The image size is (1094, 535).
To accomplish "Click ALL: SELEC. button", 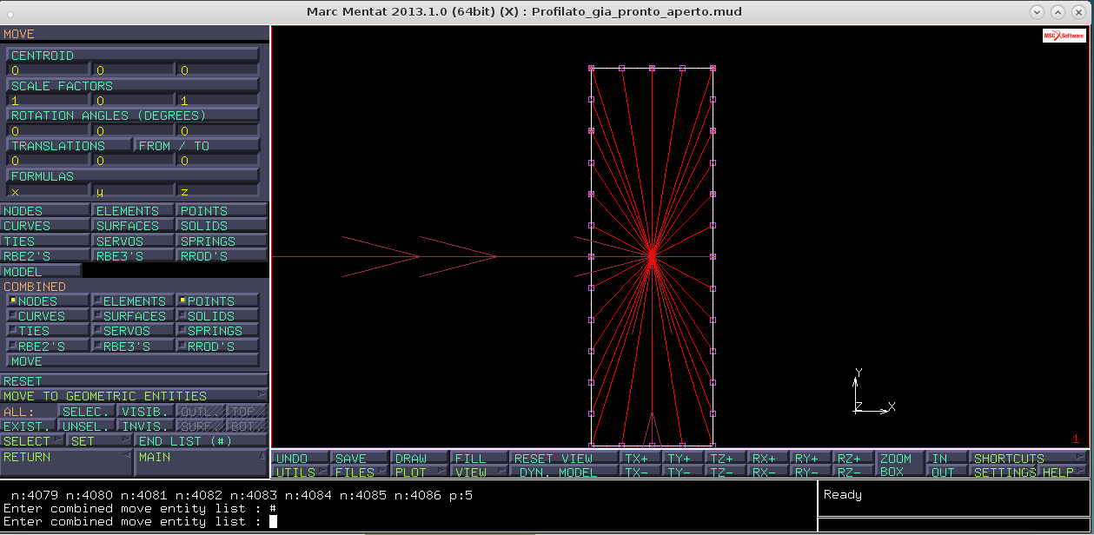I will pos(86,411).
